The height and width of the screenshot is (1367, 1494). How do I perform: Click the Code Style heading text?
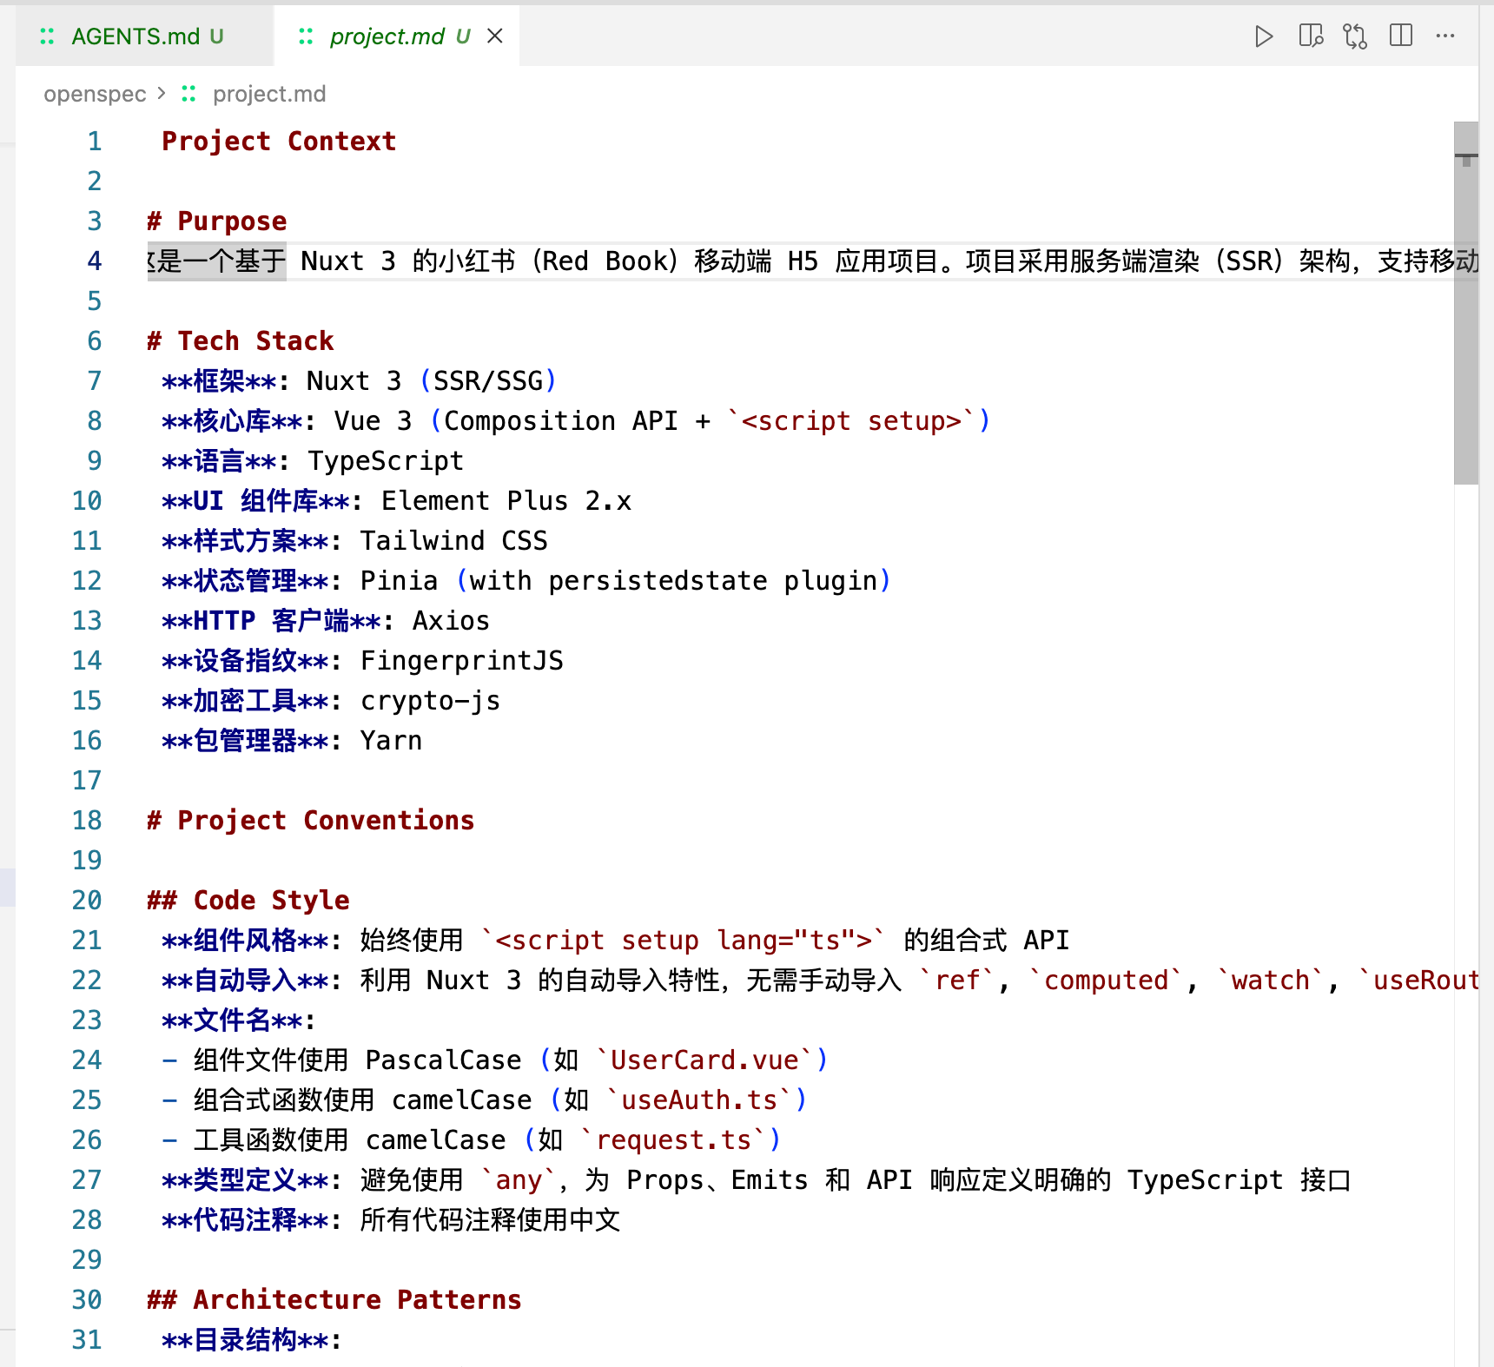(271, 901)
